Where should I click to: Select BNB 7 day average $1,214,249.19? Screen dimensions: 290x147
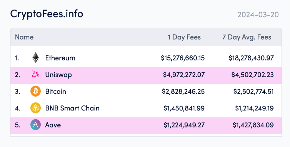click(254, 108)
